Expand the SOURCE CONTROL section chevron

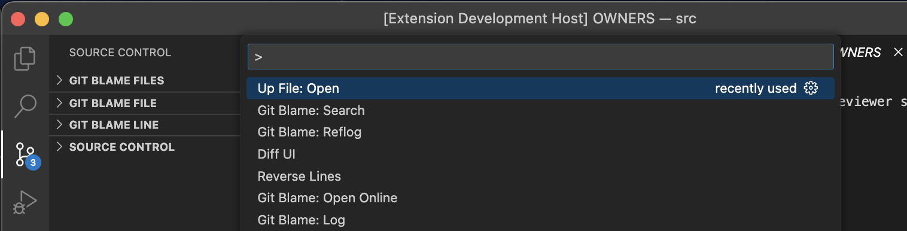tap(59, 147)
